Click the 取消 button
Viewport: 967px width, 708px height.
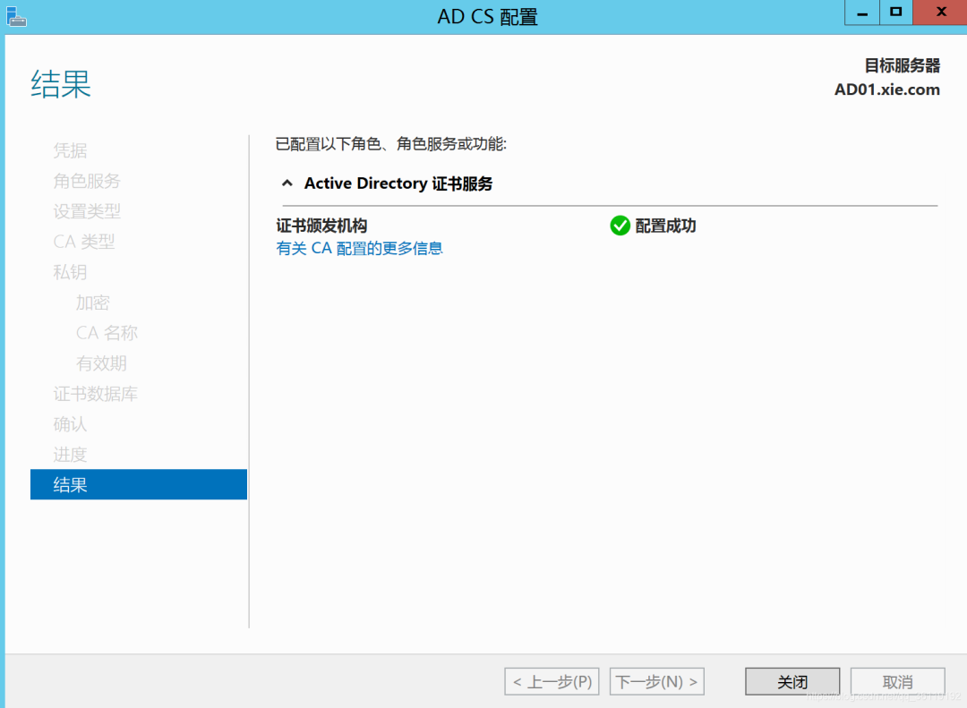click(897, 681)
